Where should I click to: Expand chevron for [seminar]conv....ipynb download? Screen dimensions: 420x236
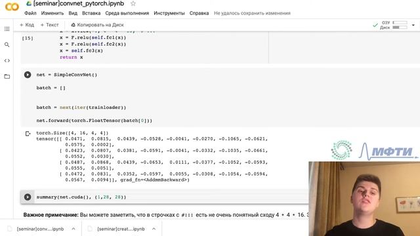tap(73, 229)
